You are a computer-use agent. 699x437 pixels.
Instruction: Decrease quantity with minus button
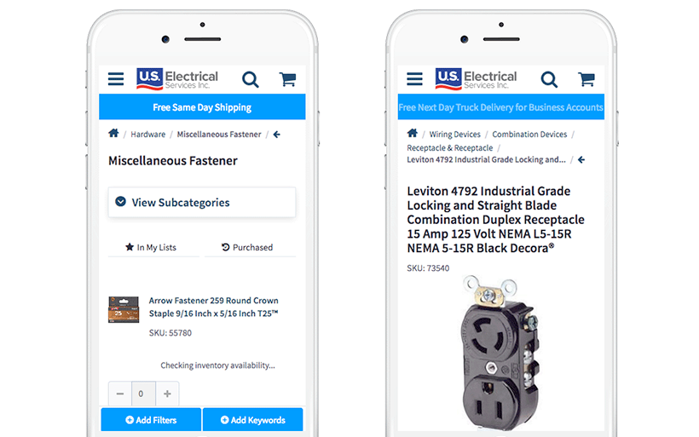coord(120,394)
